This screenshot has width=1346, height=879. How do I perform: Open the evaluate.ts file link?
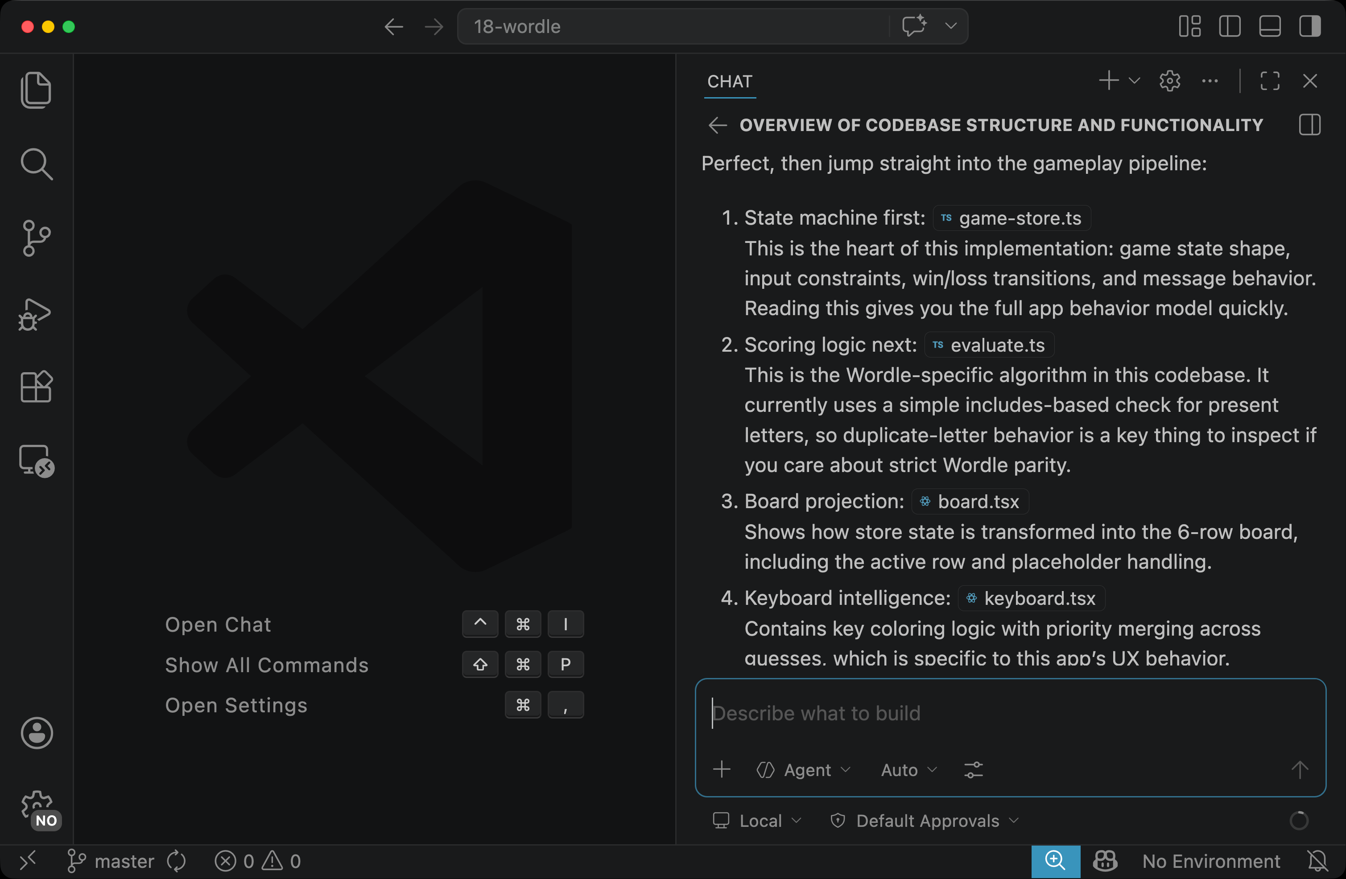(x=989, y=345)
